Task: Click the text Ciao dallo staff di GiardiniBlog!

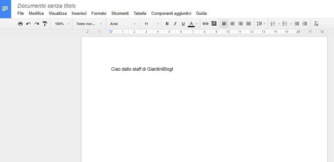Action: [142, 69]
